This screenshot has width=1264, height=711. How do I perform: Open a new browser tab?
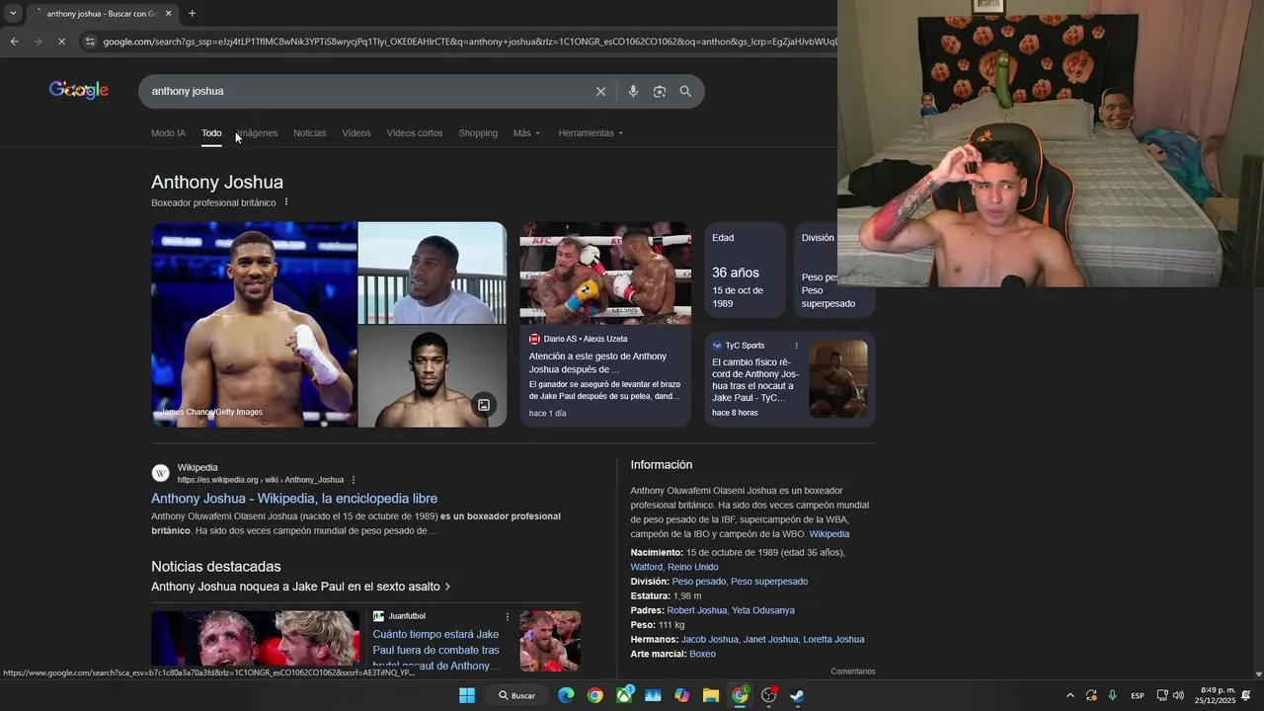[x=192, y=14]
